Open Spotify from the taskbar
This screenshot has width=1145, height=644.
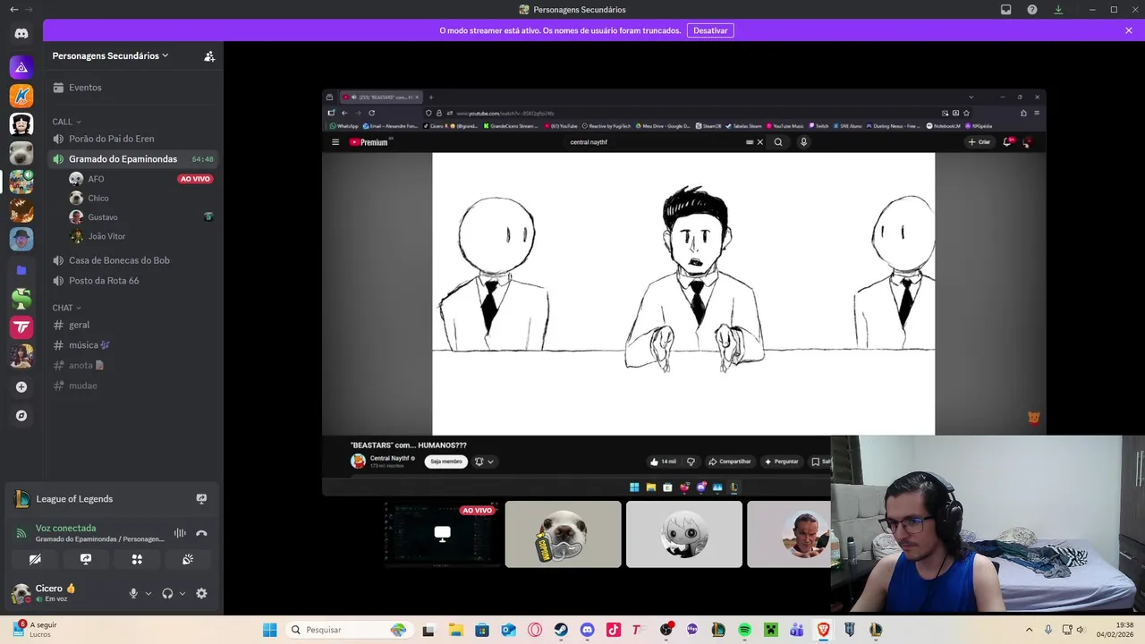coord(744,630)
